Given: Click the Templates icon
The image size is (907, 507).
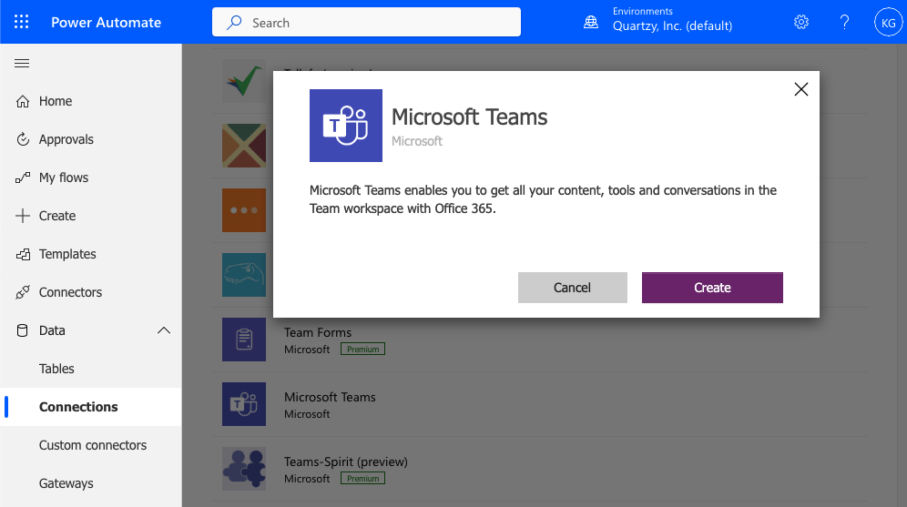Looking at the screenshot, I should [x=23, y=254].
